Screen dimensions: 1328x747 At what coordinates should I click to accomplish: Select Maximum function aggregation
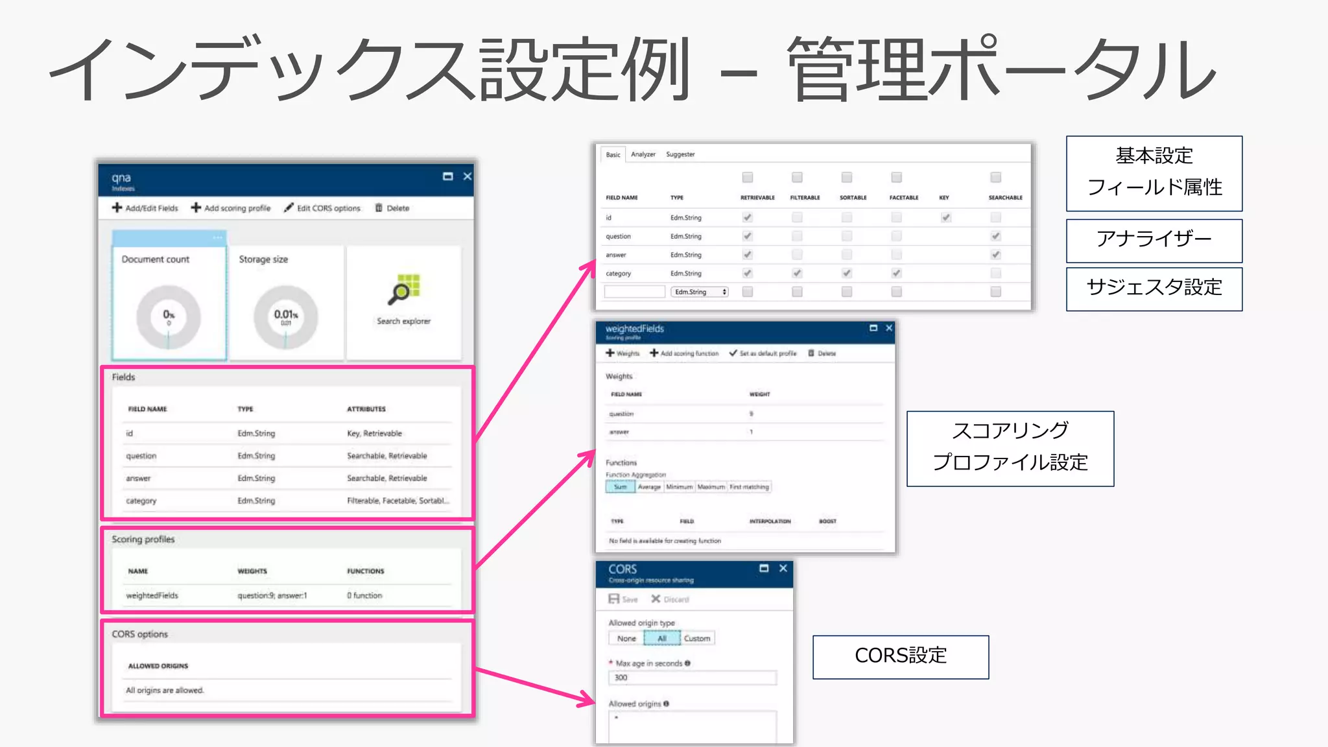coord(711,487)
